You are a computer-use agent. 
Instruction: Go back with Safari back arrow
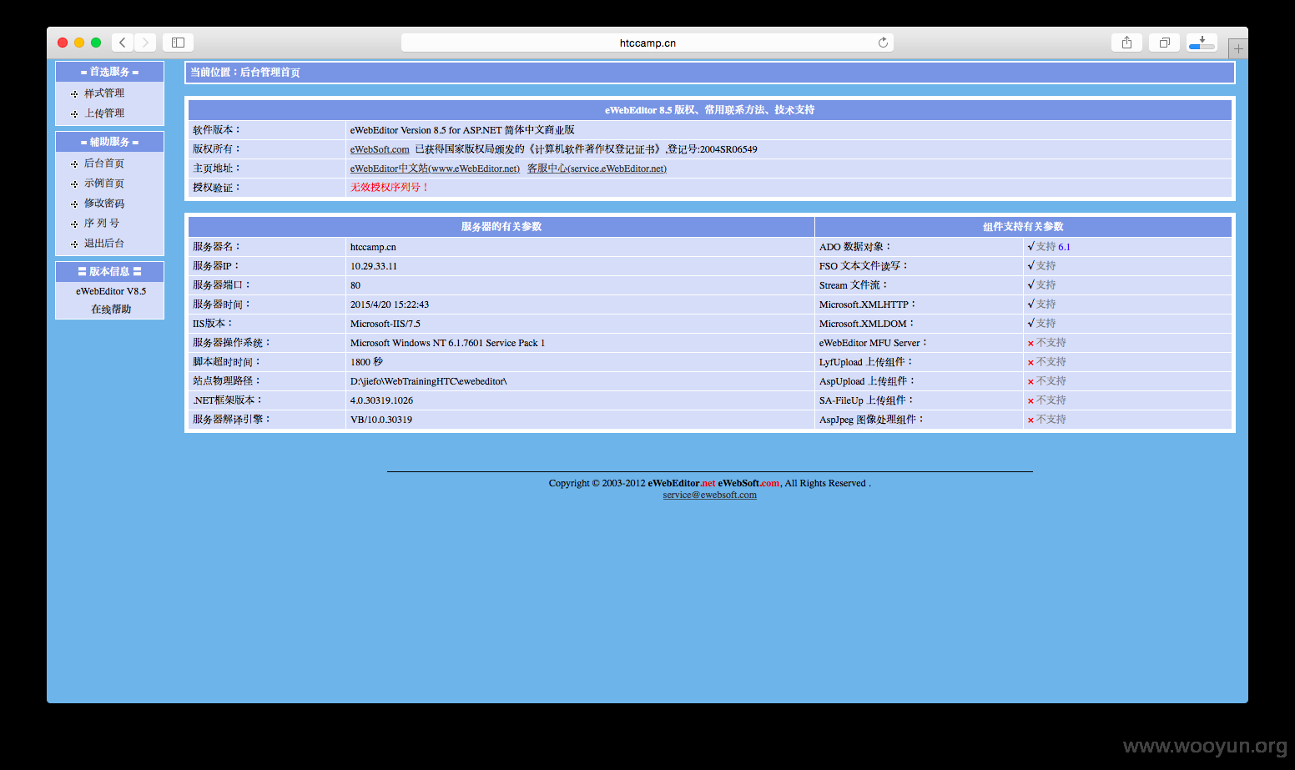pyautogui.click(x=123, y=43)
